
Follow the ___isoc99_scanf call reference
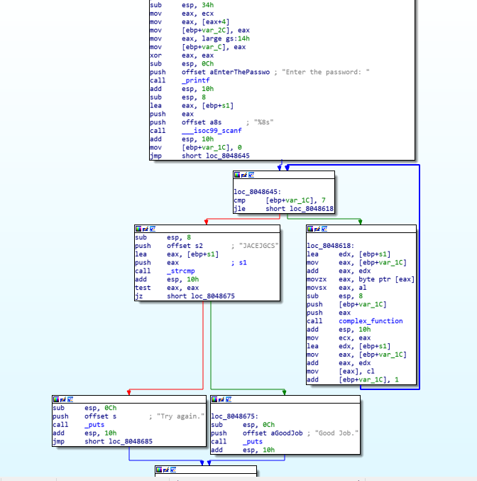click(212, 131)
